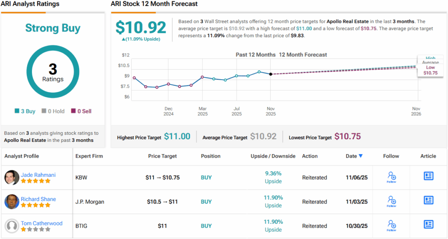Image resolution: width=448 pixels, height=239 pixels.
Task: Click the teal 3 Buy legend swatch
Action: coord(17,111)
